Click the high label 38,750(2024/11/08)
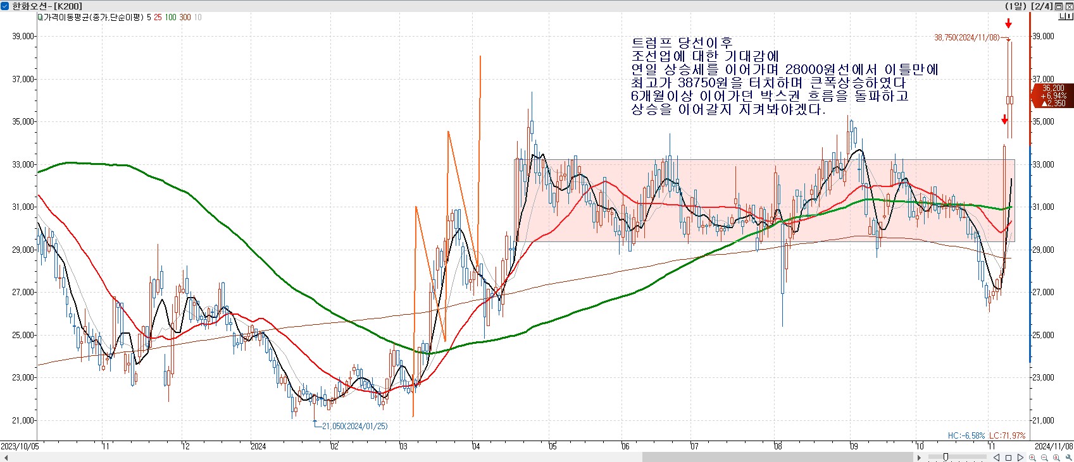The image size is (1074, 462). click(x=966, y=38)
